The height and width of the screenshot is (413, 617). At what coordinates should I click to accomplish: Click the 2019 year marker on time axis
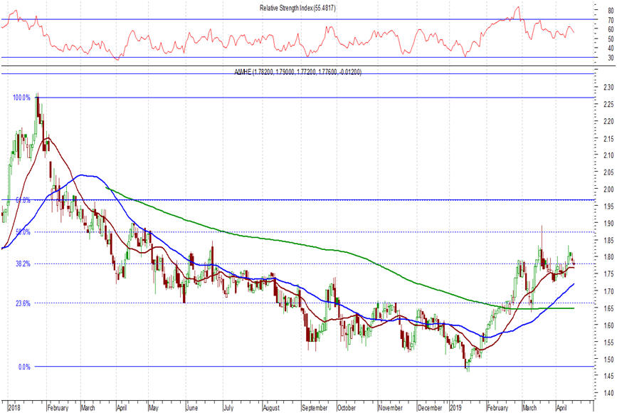[x=456, y=408]
